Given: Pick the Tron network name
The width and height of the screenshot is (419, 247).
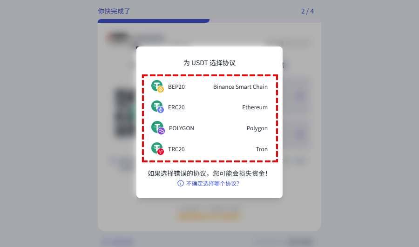Looking at the screenshot, I should pyautogui.click(x=262, y=149).
